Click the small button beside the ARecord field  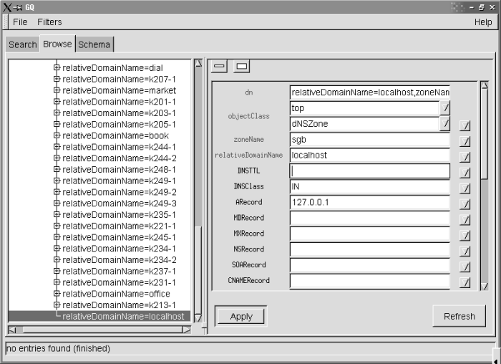(465, 204)
